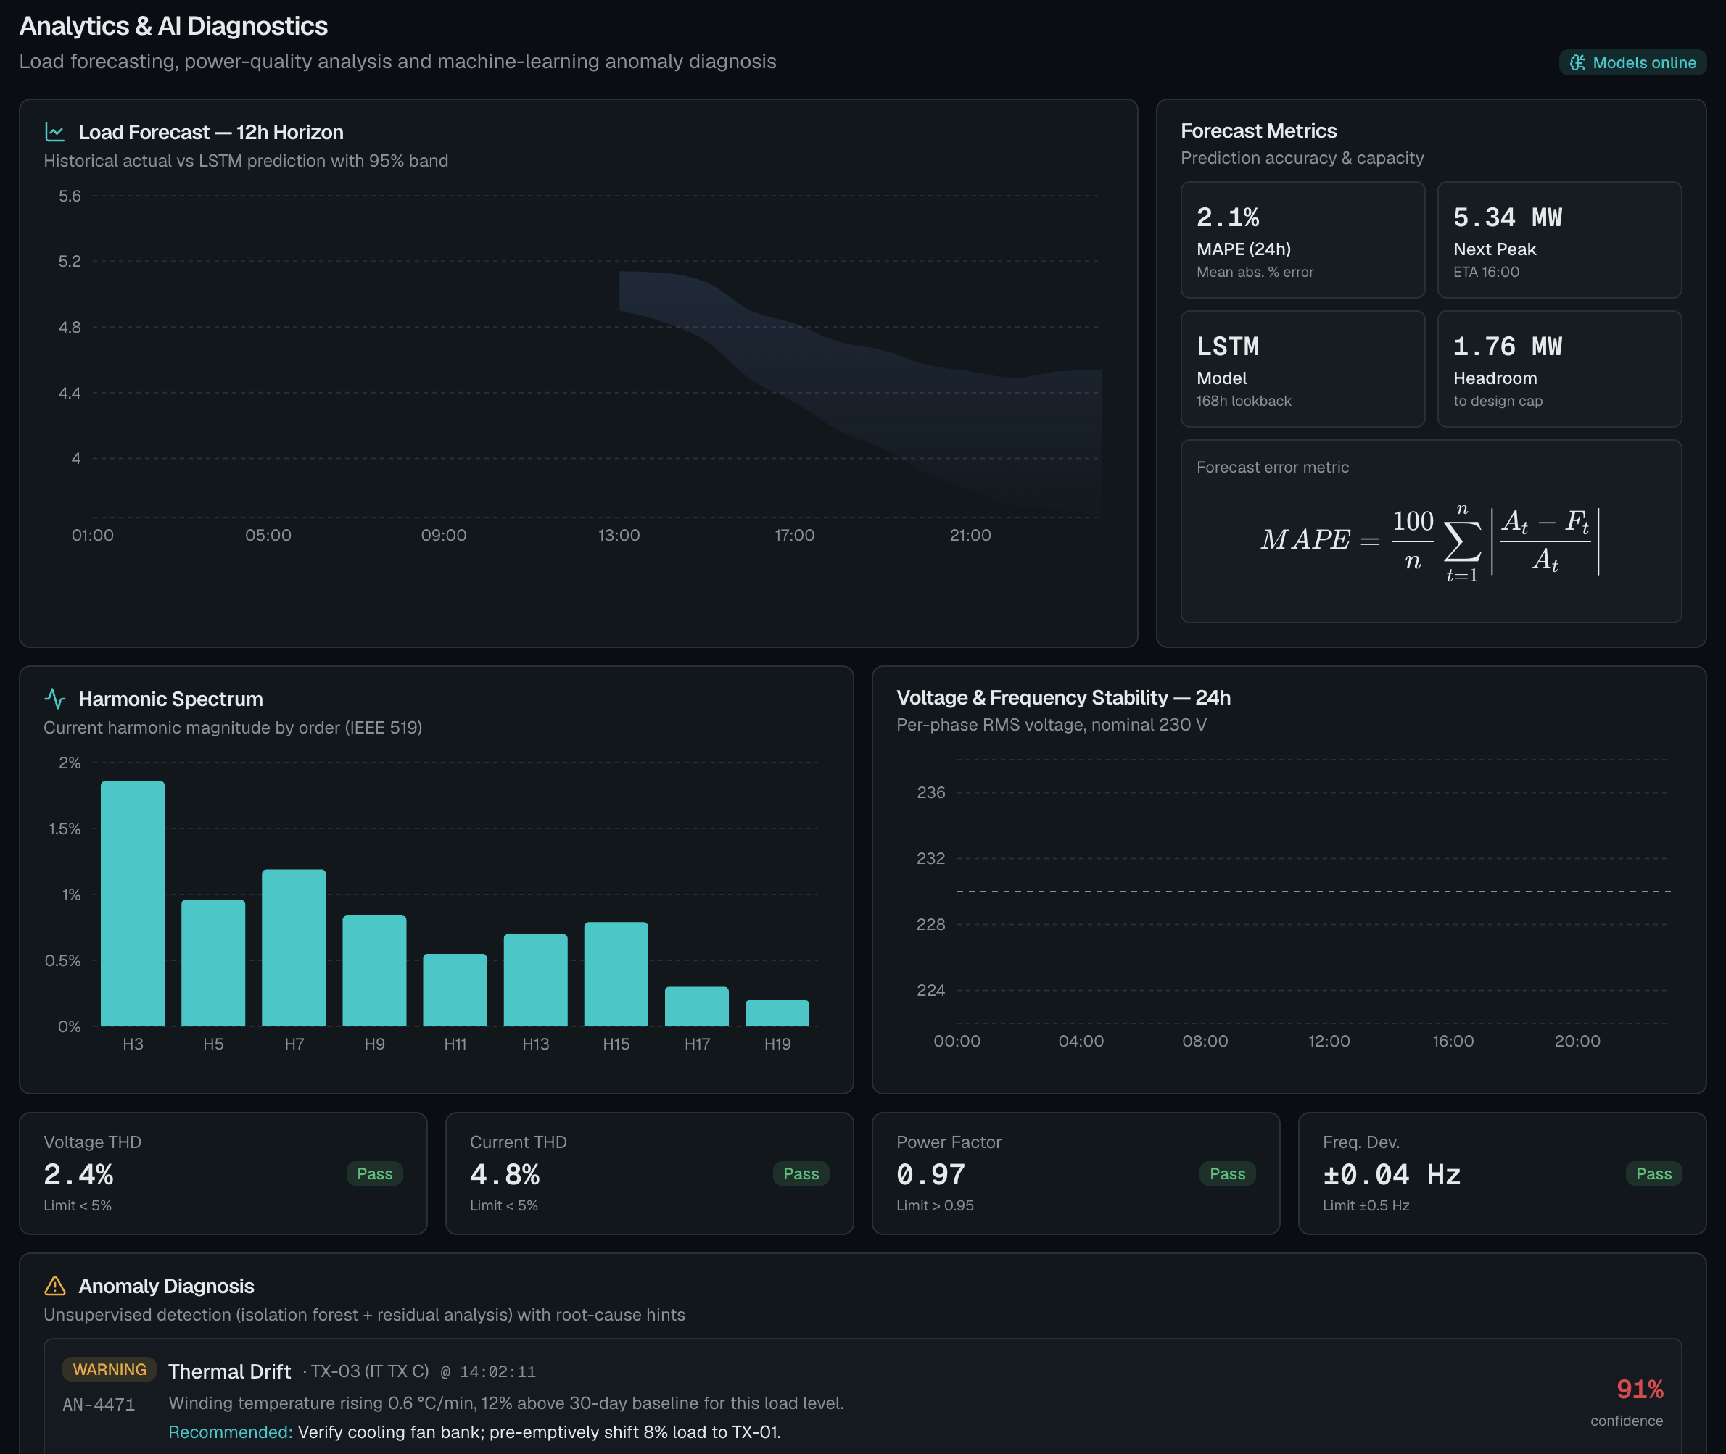Select the Headroom 1.76 MW card
Viewport: 1726px width, 1454px height.
[x=1558, y=368]
